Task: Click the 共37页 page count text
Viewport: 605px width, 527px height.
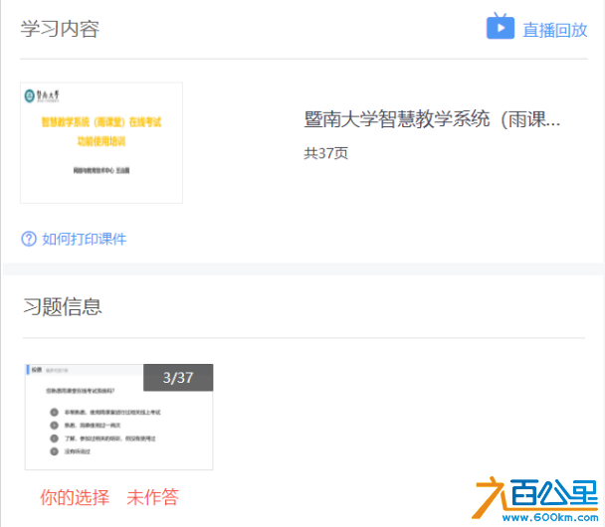Action: click(x=326, y=153)
